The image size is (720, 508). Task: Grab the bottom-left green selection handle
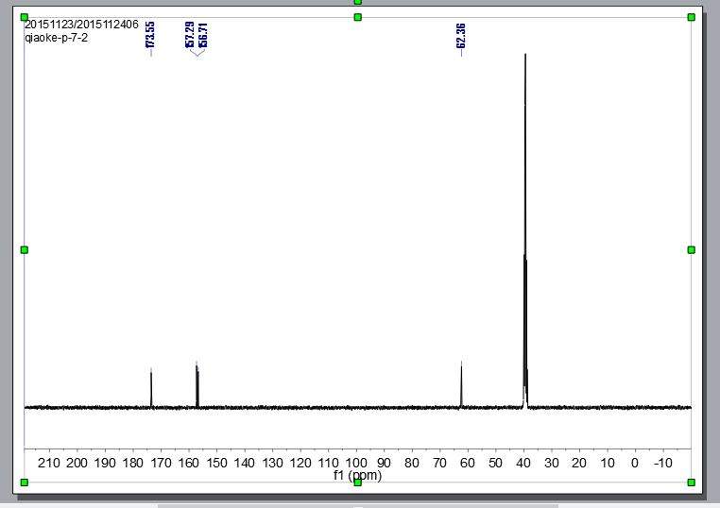tap(25, 483)
